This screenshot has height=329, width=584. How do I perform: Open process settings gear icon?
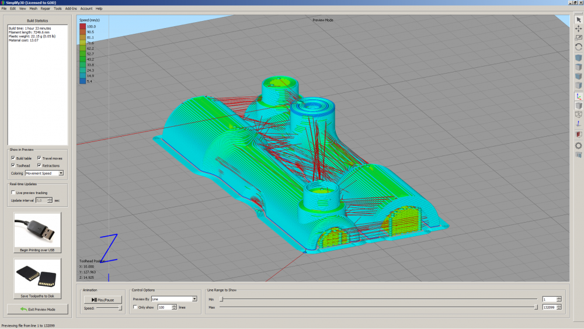(x=578, y=146)
